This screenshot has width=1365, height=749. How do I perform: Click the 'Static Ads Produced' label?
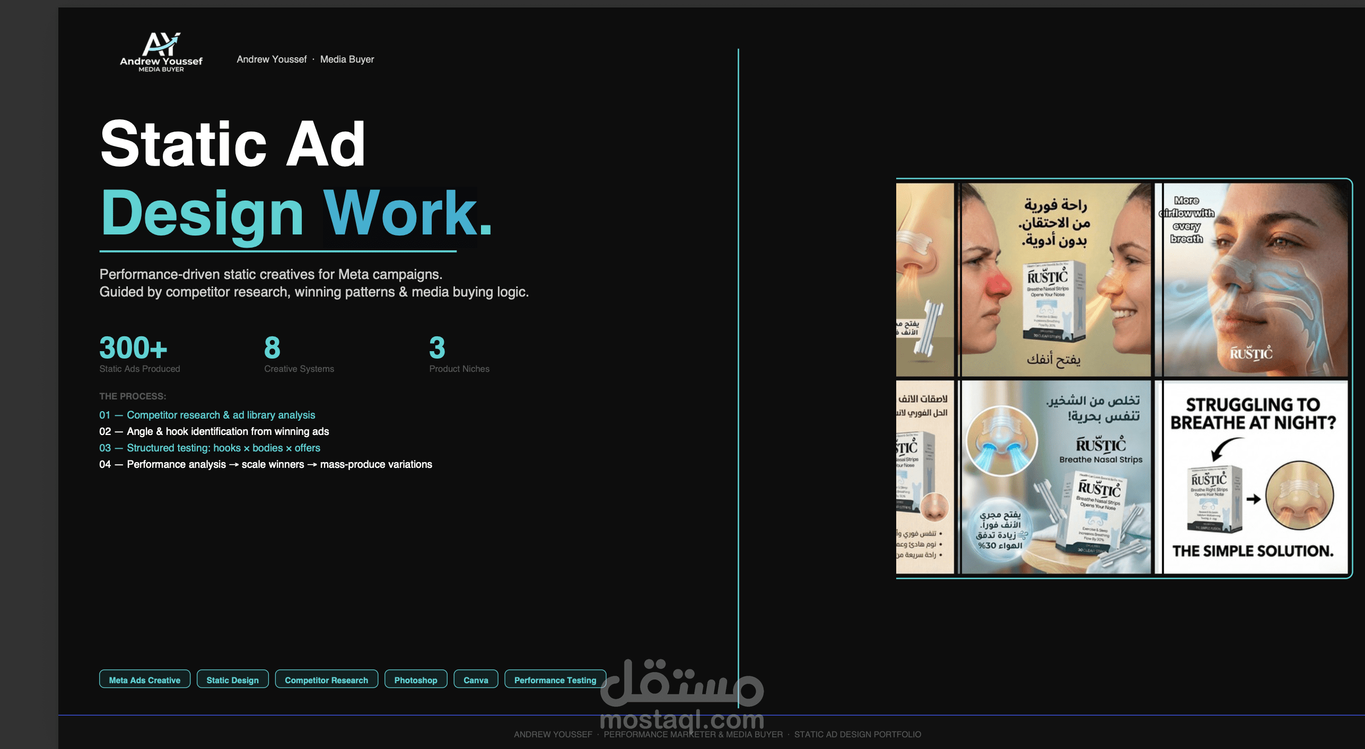click(x=139, y=369)
